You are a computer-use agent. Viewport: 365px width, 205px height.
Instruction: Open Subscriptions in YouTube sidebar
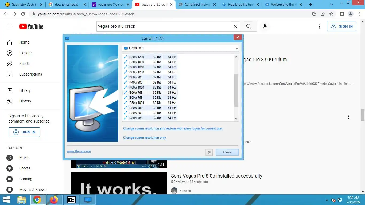coord(30,74)
